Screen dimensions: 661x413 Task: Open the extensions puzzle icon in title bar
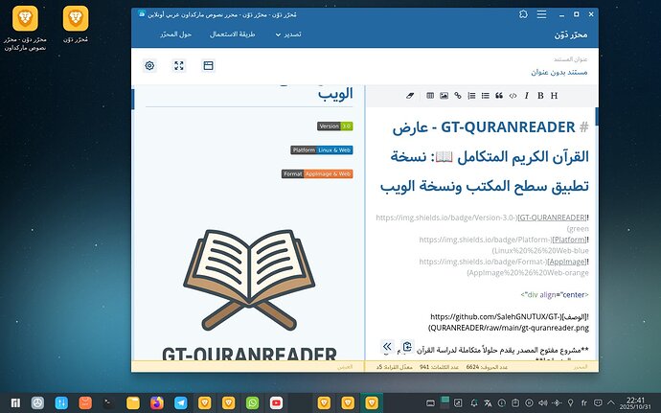click(x=523, y=14)
